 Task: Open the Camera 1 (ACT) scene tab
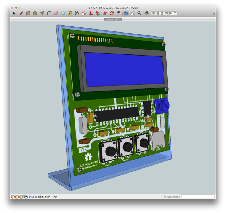point(113,19)
